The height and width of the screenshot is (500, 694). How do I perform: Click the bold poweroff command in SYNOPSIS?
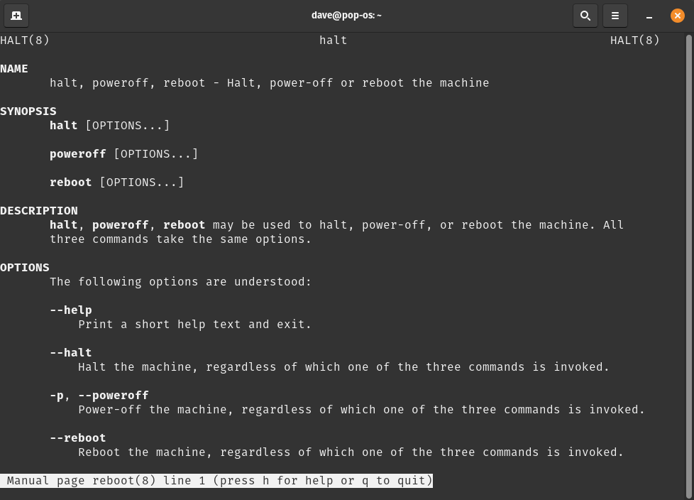point(77,153)
